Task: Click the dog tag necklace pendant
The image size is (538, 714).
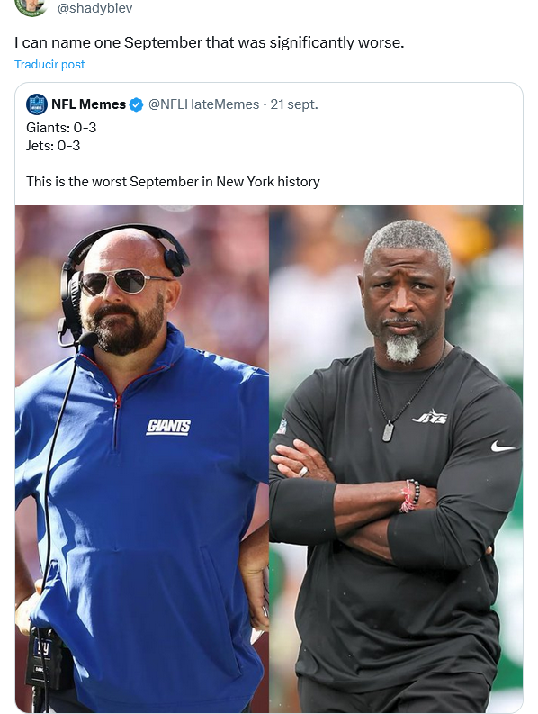Action: pyautogui.click(x=388, y=431)
